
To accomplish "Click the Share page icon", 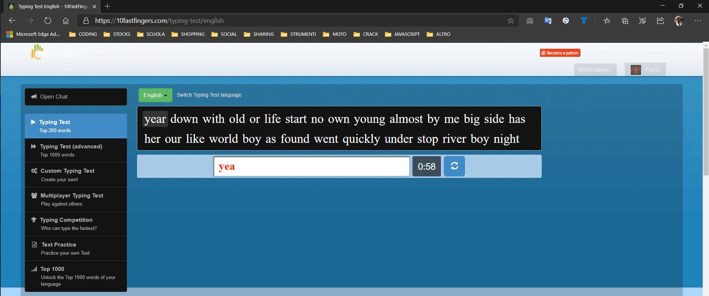I will tap(660, 21).
